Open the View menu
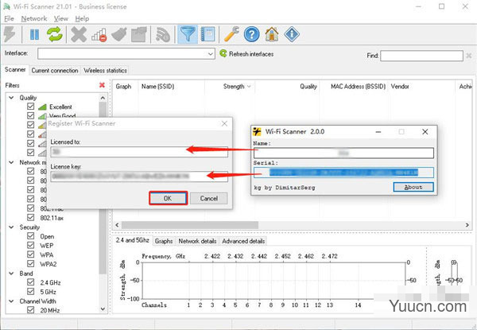This screenshot has height=330, width=477. point(61,18)
